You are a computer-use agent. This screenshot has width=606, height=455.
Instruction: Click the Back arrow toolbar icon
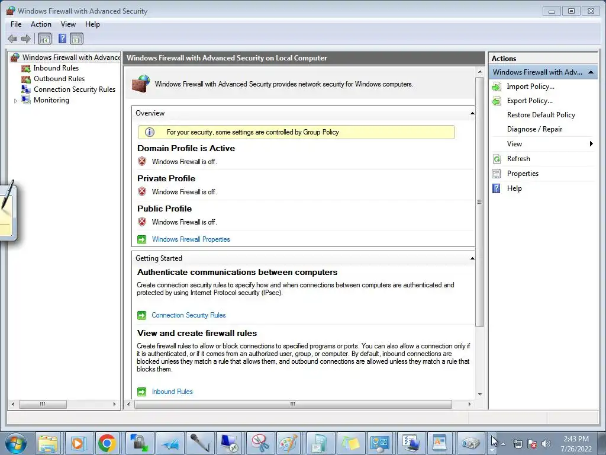12,39
